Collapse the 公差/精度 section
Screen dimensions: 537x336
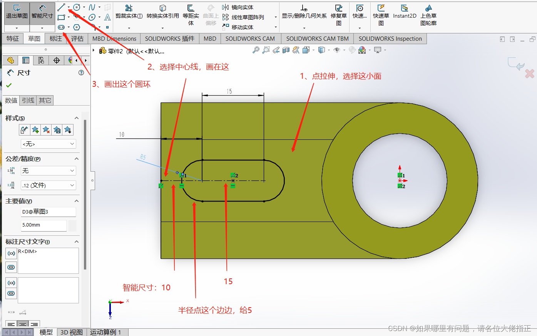[x=77, y=159]
